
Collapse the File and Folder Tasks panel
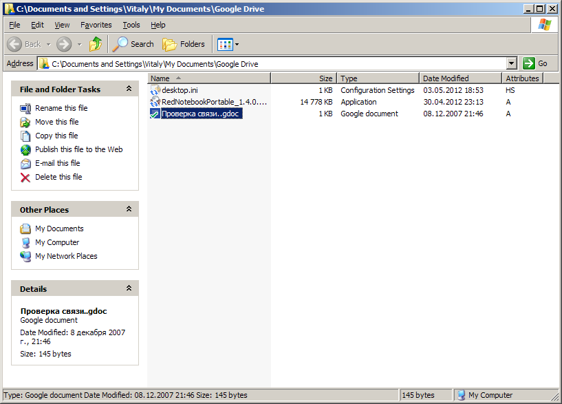point(129,89)
